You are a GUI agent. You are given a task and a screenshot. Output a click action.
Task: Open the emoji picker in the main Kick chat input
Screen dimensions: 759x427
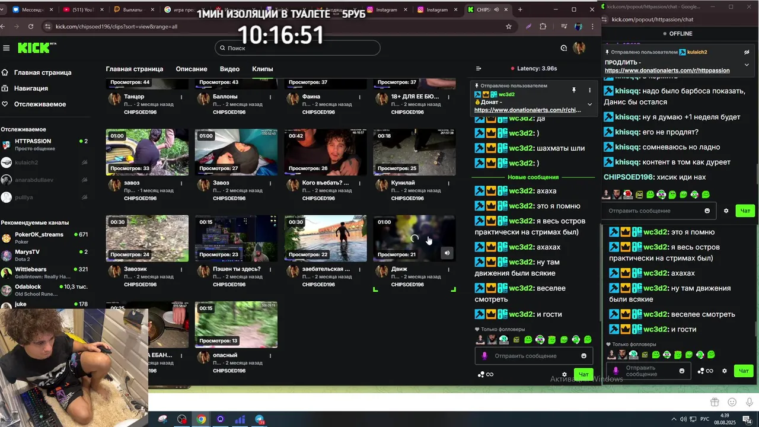pyautogui.click(x=584, y=356)
